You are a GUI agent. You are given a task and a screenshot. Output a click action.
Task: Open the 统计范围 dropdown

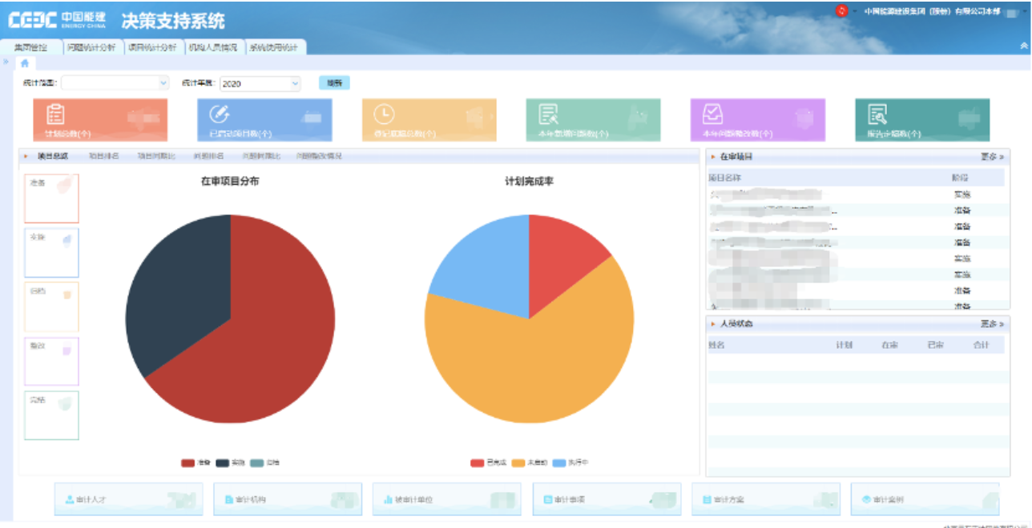[115, 82]
